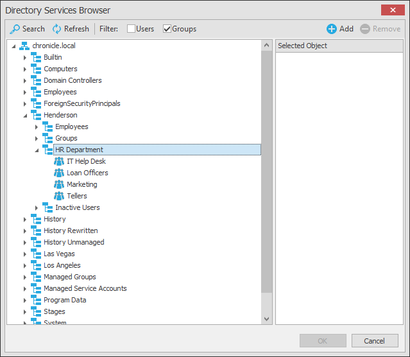
Task: Click the Stages OU icon
Action: tap(36, 311)
